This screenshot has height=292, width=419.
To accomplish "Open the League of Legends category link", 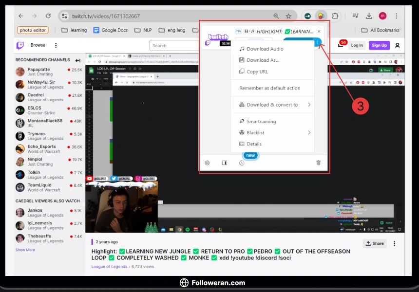I will [x=109, y=267].
